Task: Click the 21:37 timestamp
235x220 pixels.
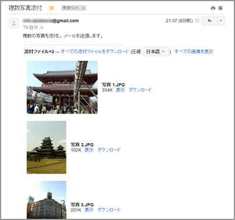Action: click(x=179, y=21)
